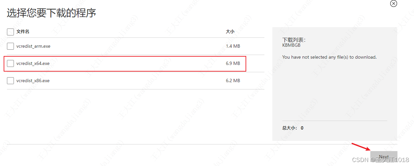Click the KBMBGB text in download list
Screen dimensions: 414x166
pos(291,45)
